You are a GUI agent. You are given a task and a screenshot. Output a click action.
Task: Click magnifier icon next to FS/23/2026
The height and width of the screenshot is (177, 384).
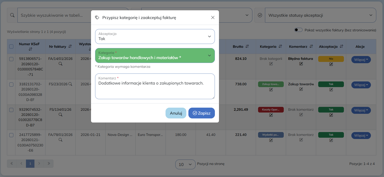point(70,84)
